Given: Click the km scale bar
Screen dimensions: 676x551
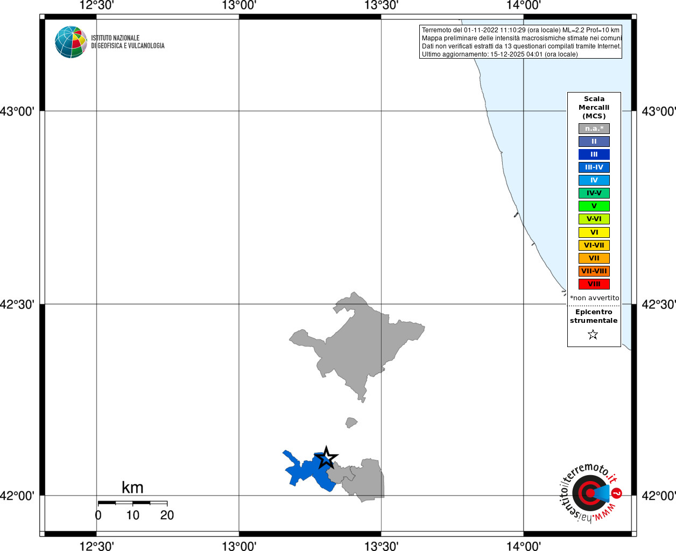Looking at the screenshot, I should 132,503.
